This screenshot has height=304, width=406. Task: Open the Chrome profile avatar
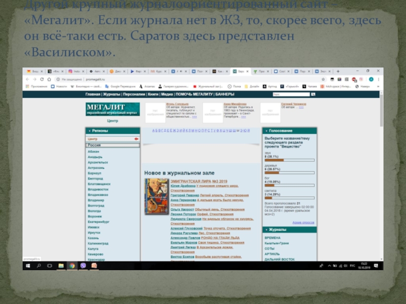coord(371,80)
